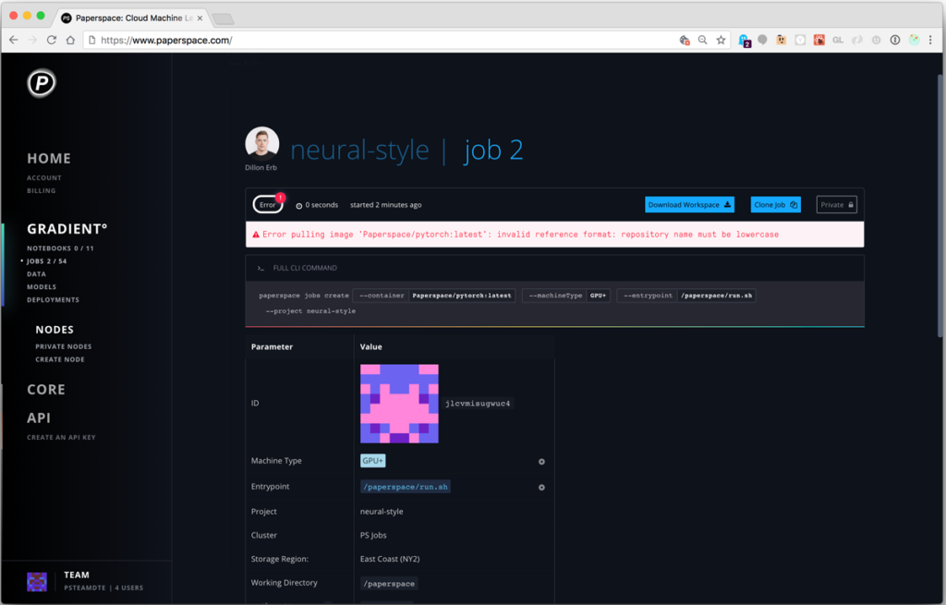Screen dimensions: 946x605
Task: Click the pixelated TEAM avatar icon bottom left
Action: point(36,581)
